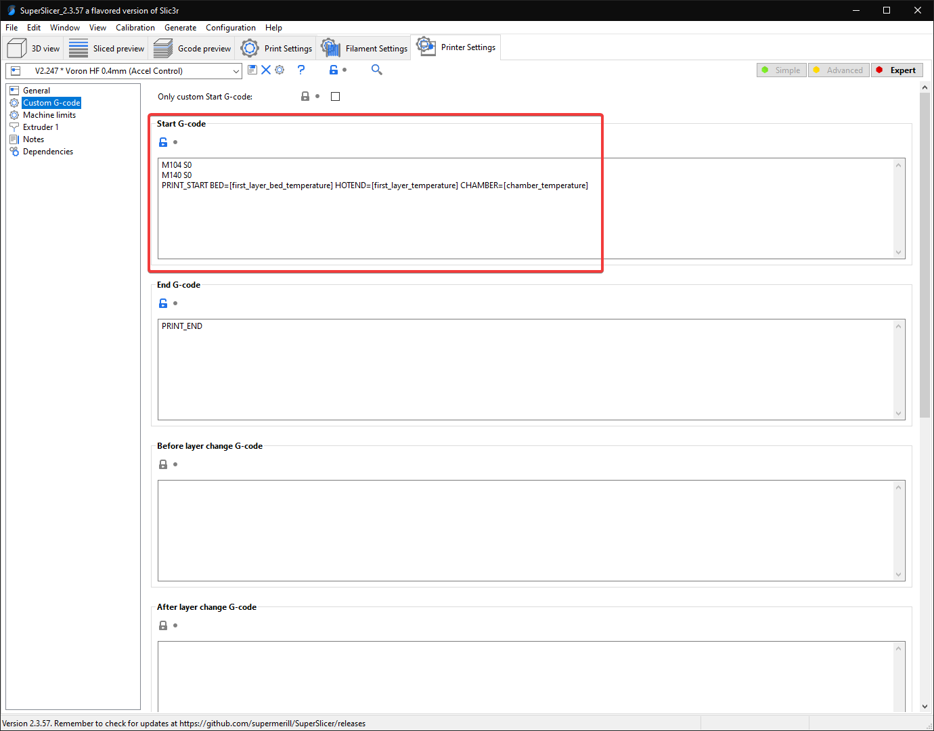Switch to Simple mode

tap(782, 70)
